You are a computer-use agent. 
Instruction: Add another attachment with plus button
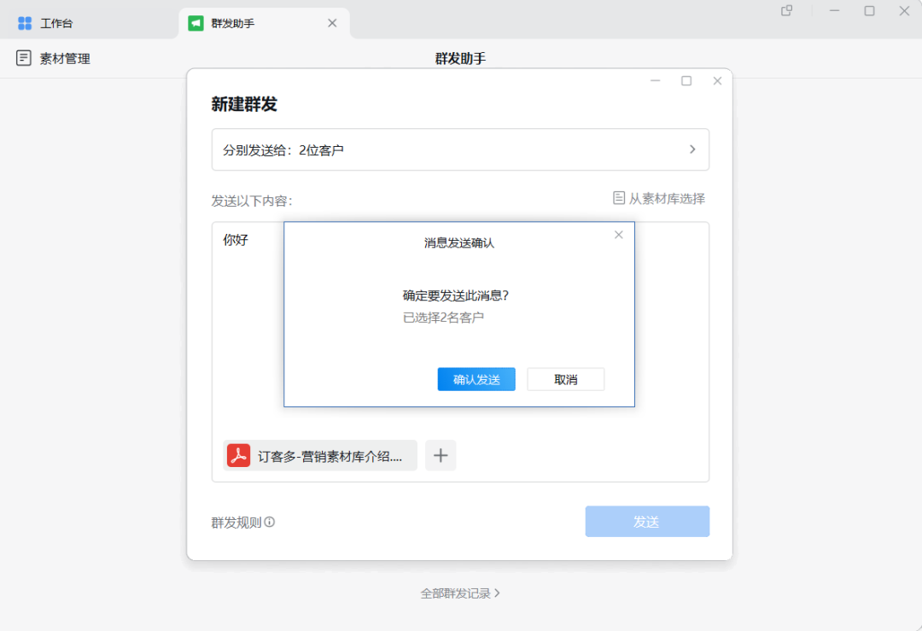pyautogui.click(x=441, y=456)
